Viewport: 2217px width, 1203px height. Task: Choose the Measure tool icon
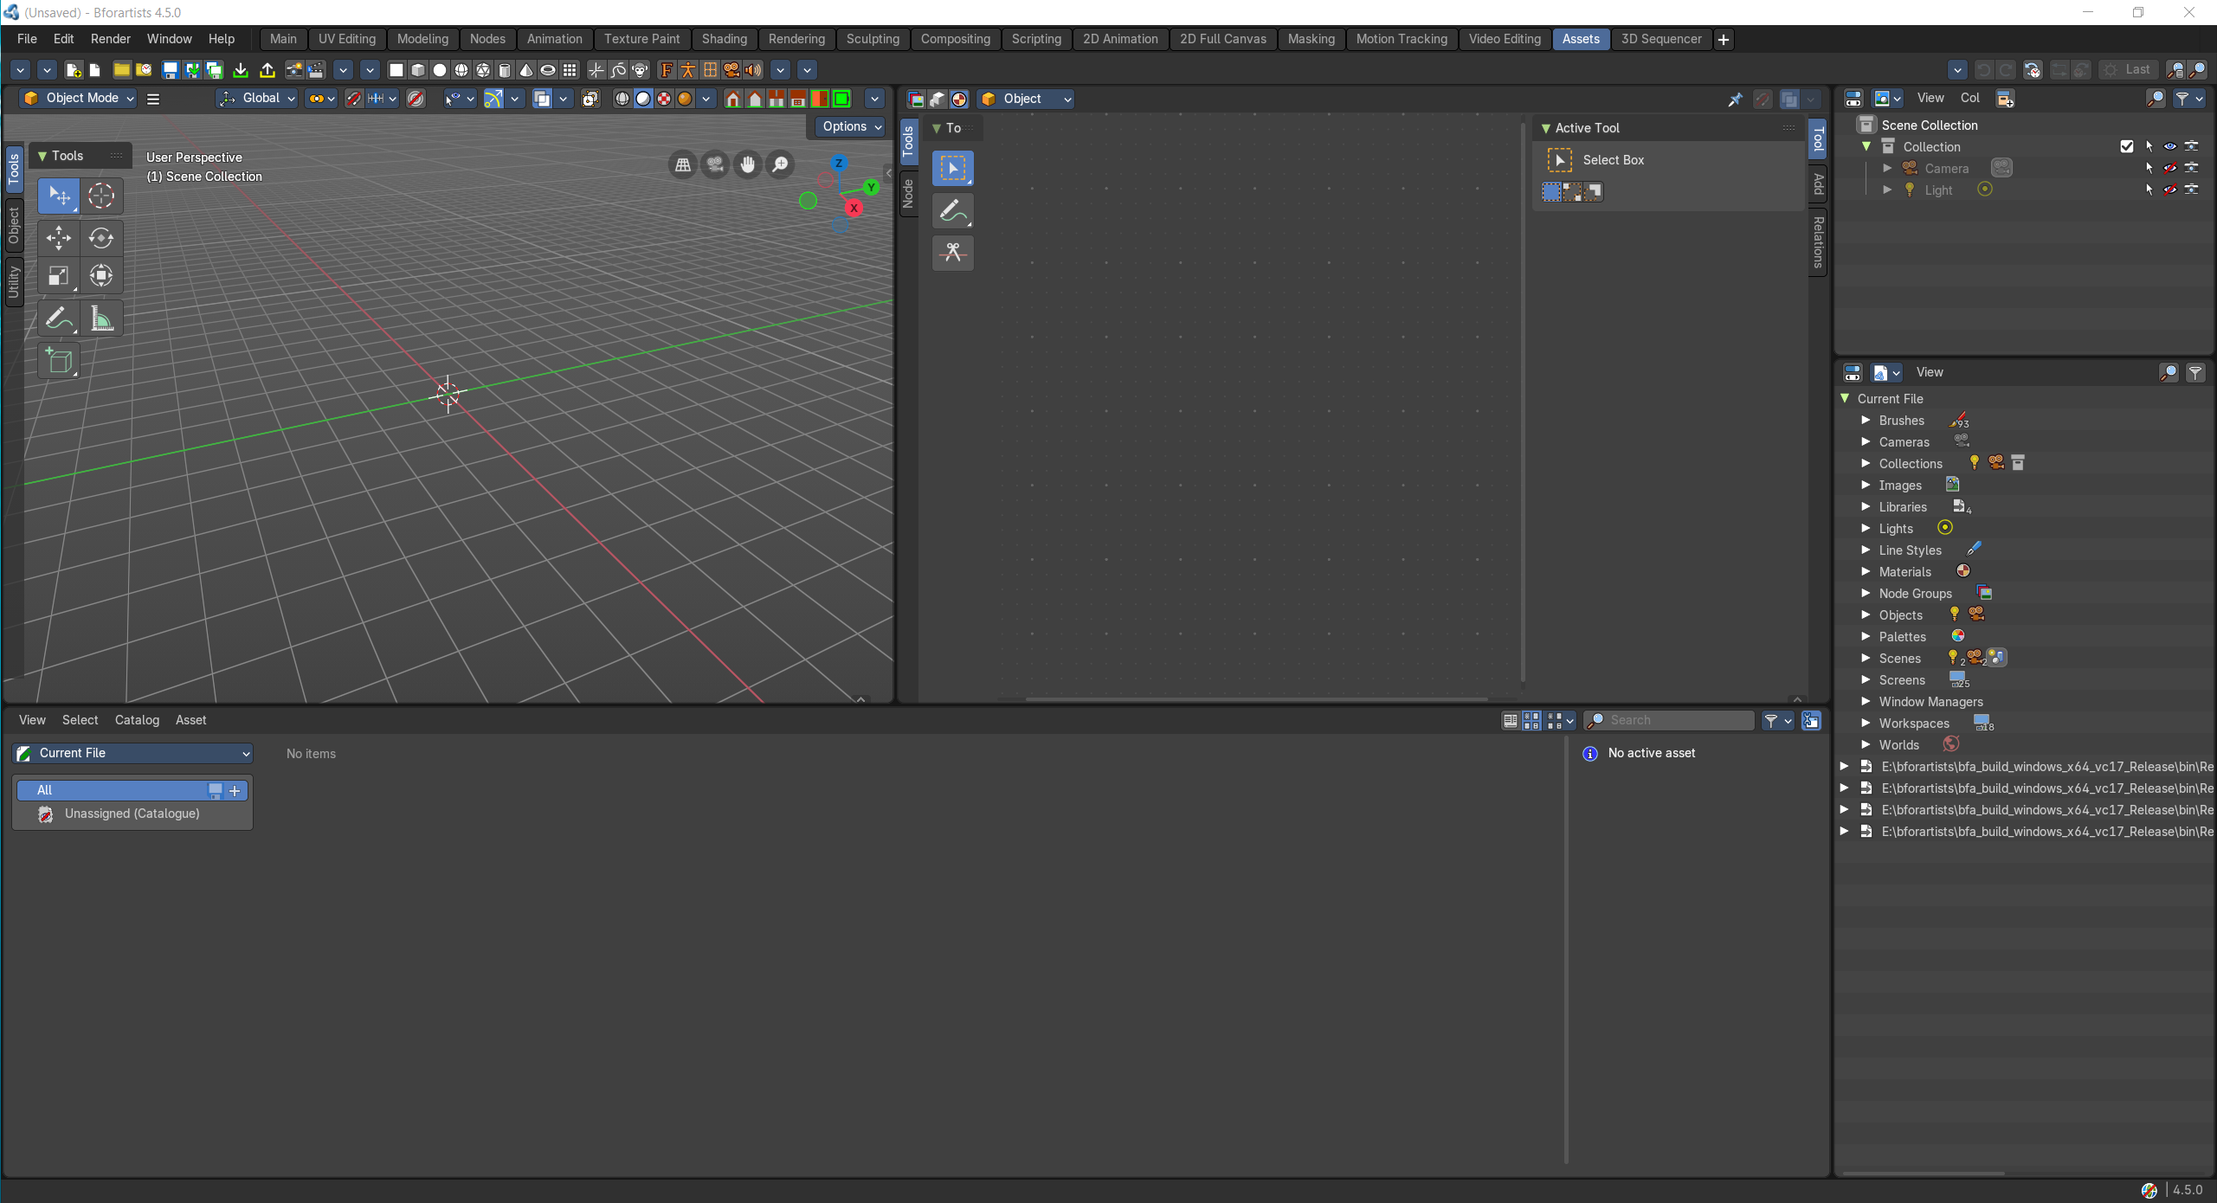click(101, 318)
